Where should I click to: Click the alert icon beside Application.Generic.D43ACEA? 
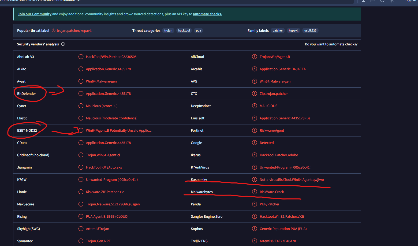255,69
